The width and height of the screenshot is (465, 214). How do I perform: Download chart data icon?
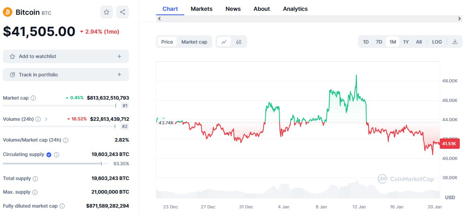tap(455, 42)
